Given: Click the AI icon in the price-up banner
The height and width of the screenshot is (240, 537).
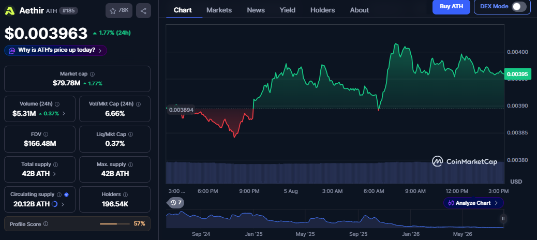Looking at the screenshot, I should (12, 50).
